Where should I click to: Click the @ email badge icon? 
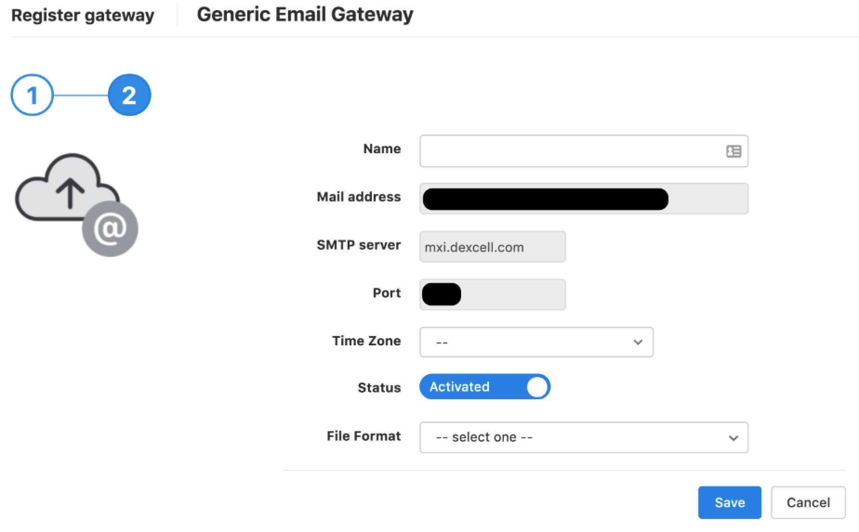pyautogui.click(x=110, y=229)
